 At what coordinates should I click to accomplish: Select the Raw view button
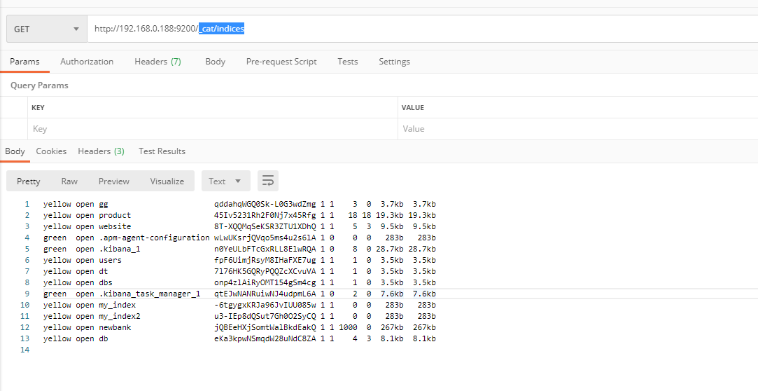69,181
